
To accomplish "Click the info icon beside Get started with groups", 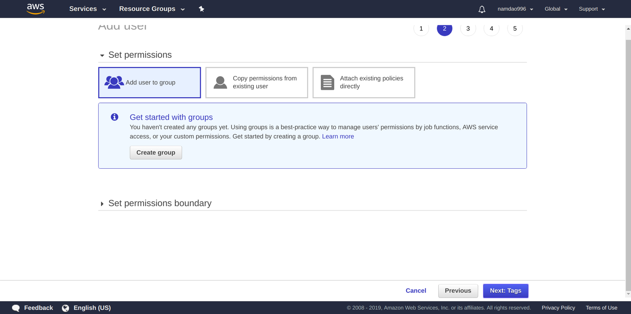I will (114, 117).
